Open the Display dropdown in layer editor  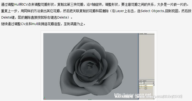(142, 83)
